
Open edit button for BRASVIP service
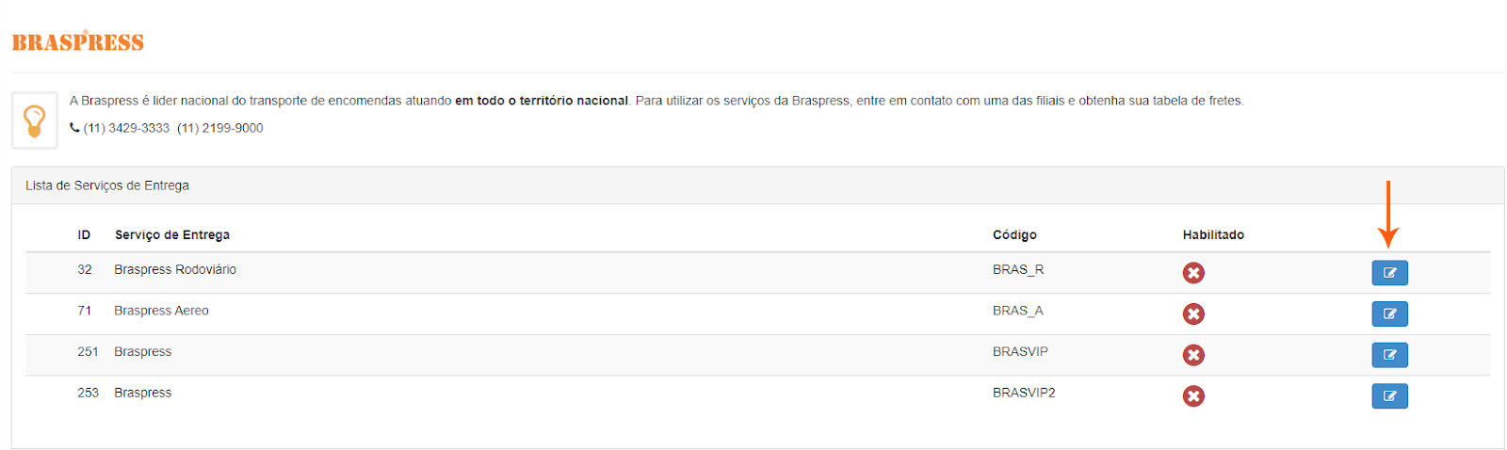point(1389,355)
